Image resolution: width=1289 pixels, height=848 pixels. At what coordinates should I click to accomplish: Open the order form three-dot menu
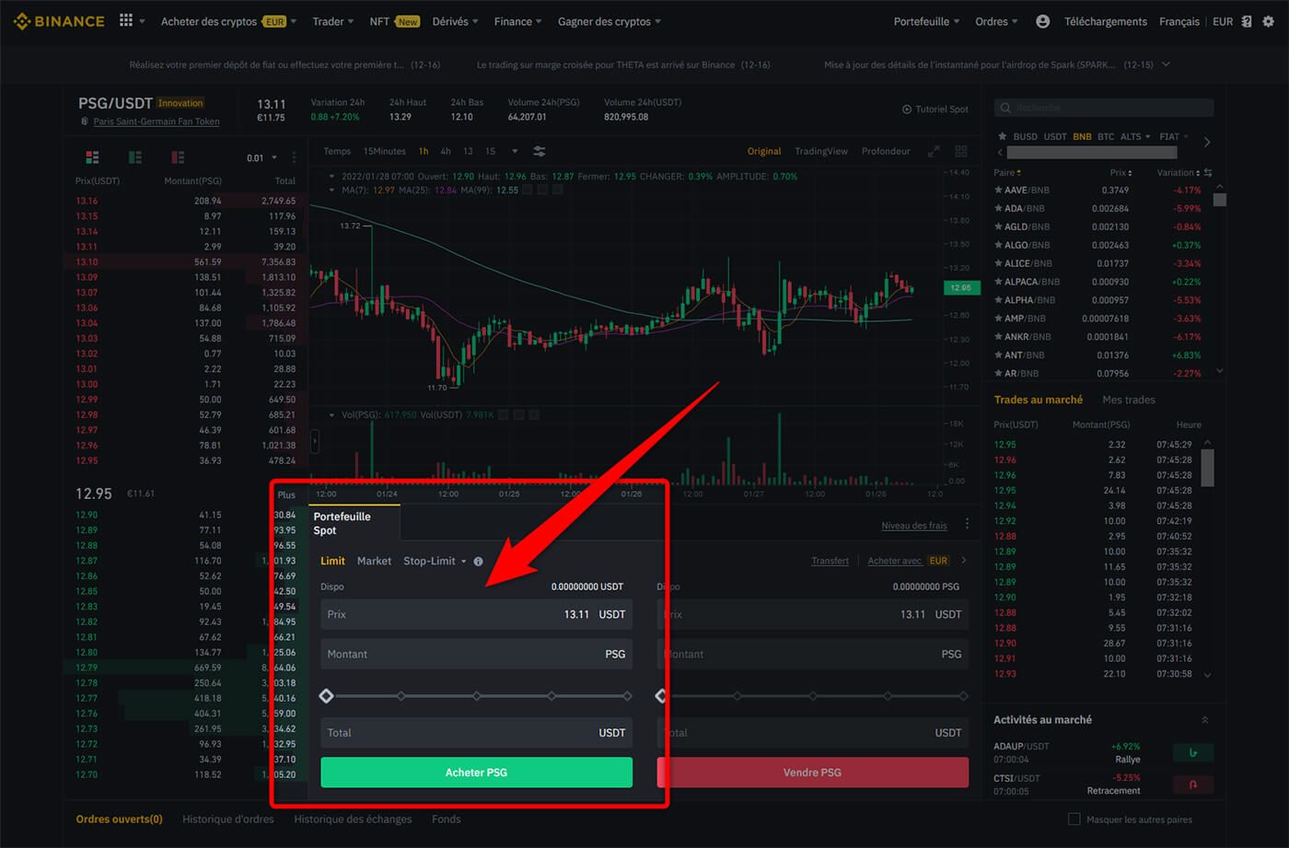point(967,524)
